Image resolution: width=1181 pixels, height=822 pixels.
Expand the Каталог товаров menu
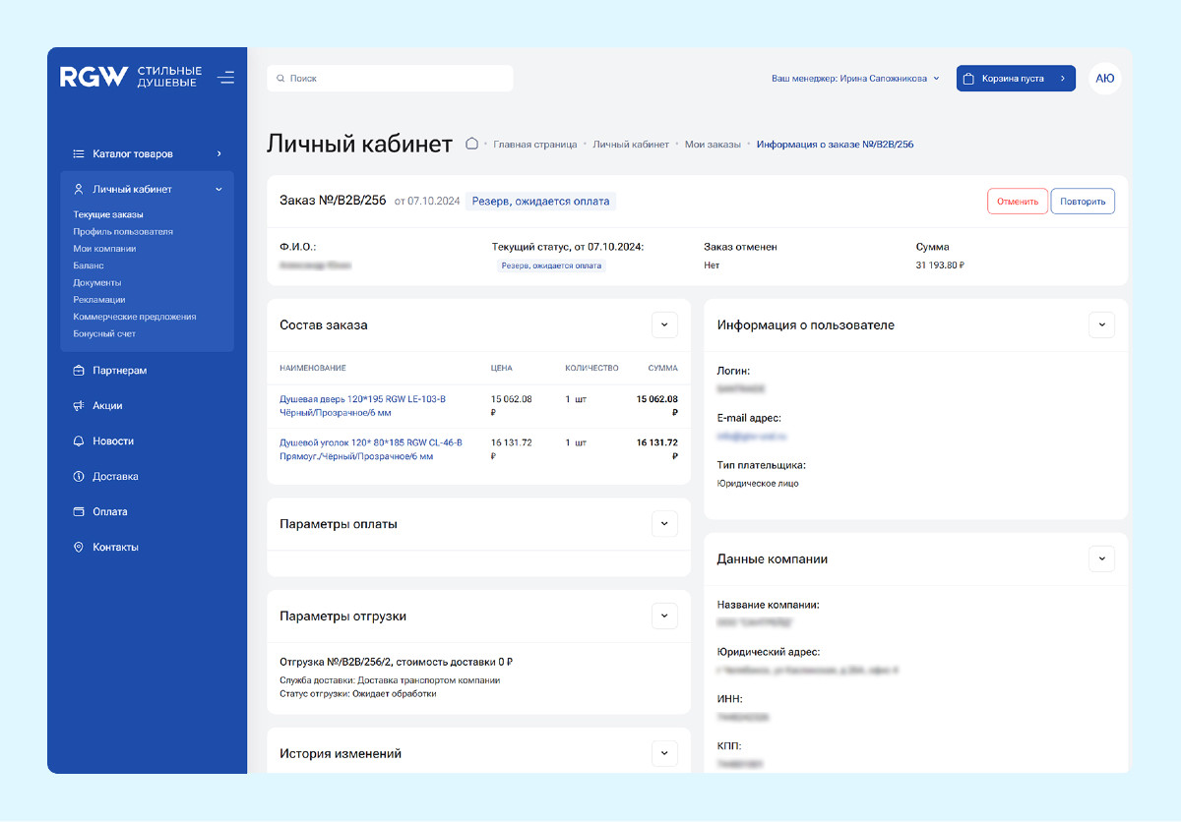tap(147, 154)
